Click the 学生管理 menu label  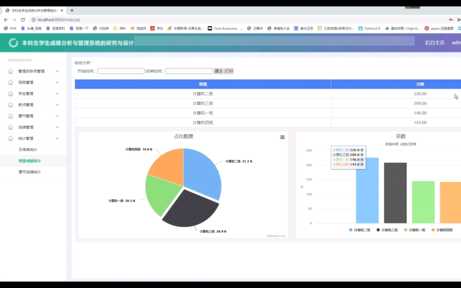tap(26, 94)
